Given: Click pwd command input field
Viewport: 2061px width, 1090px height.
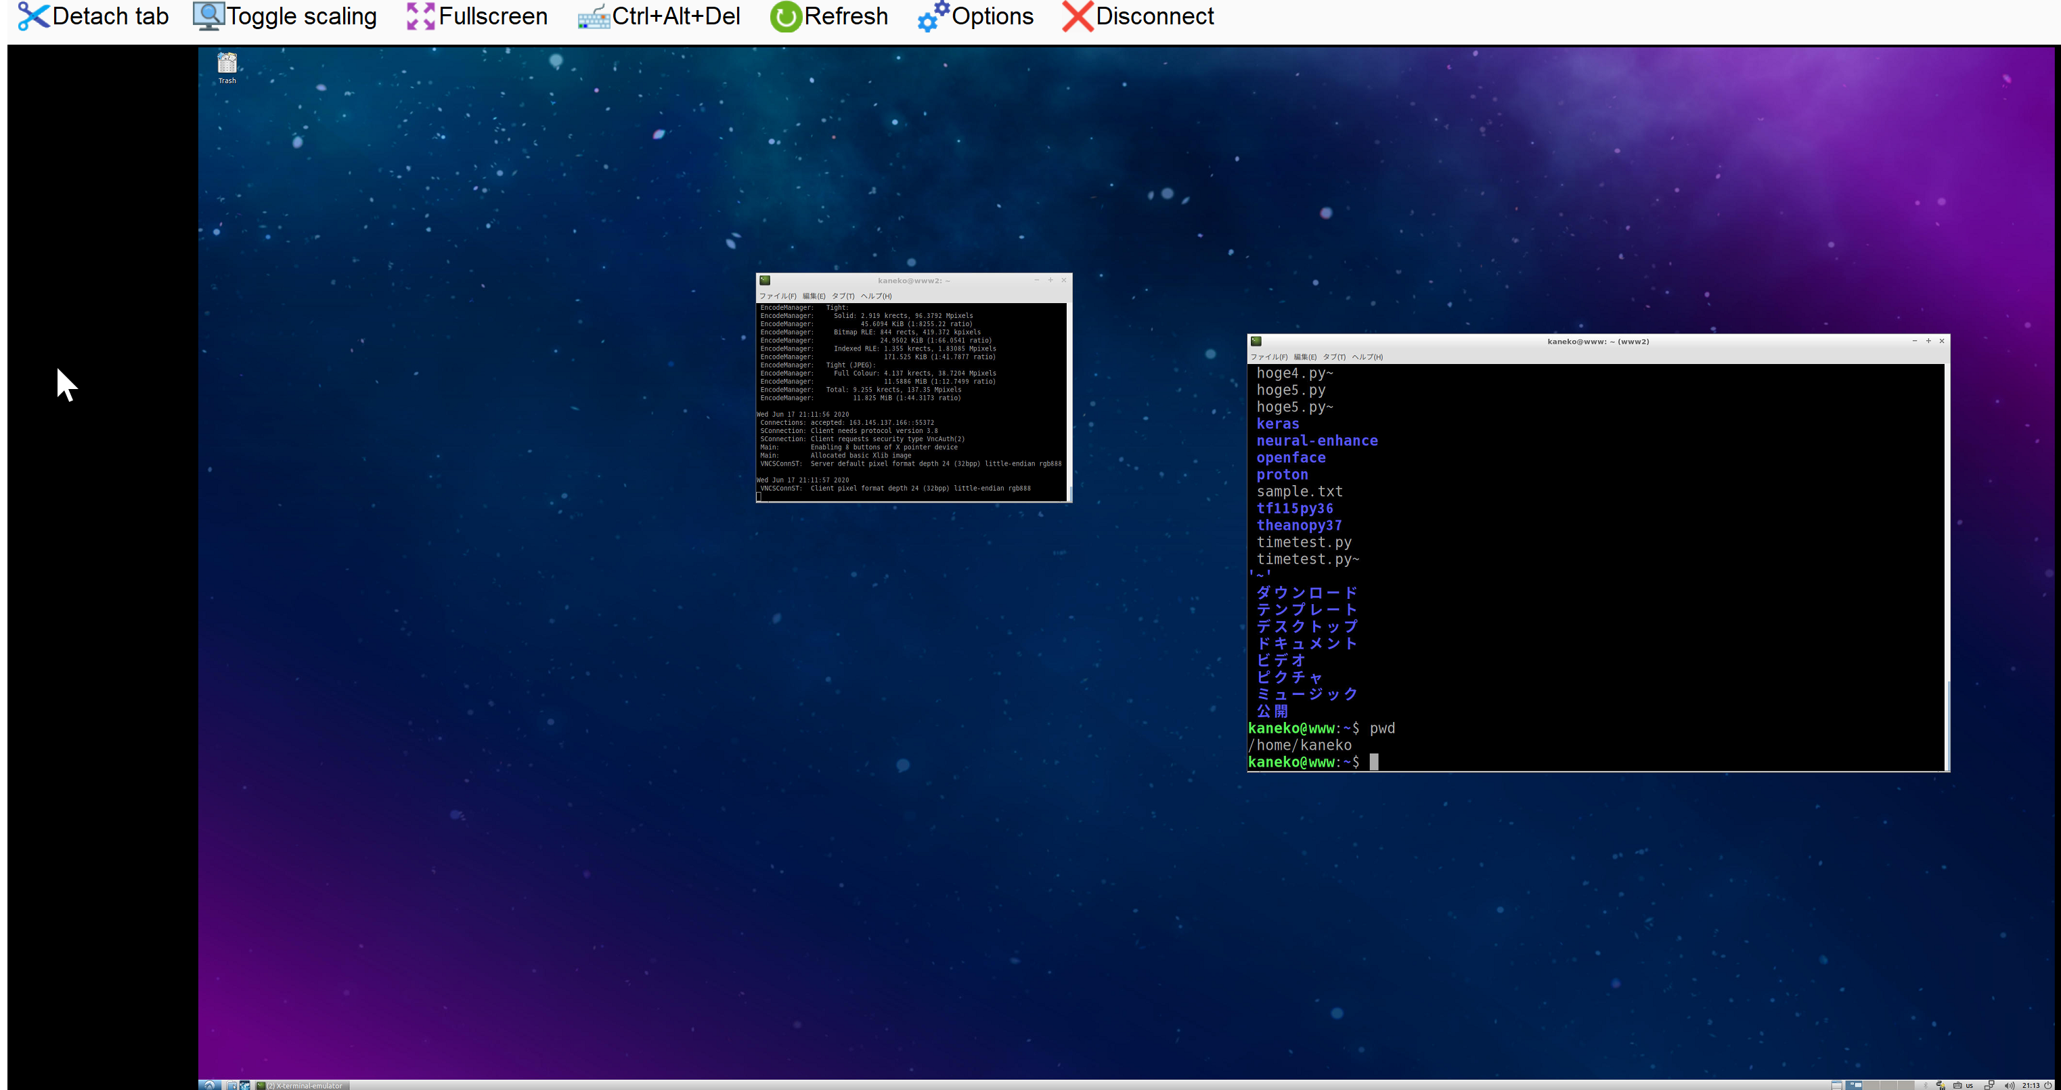Looking at the screenshot, I should pyautogui.click(x=1382, y=727).
